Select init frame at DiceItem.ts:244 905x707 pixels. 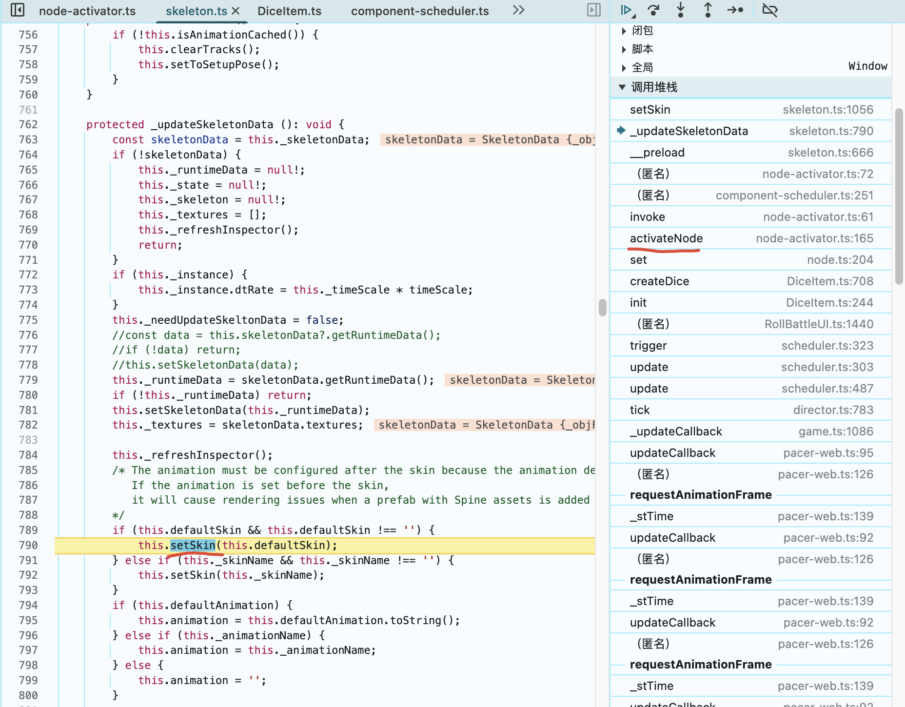[751, 303]
